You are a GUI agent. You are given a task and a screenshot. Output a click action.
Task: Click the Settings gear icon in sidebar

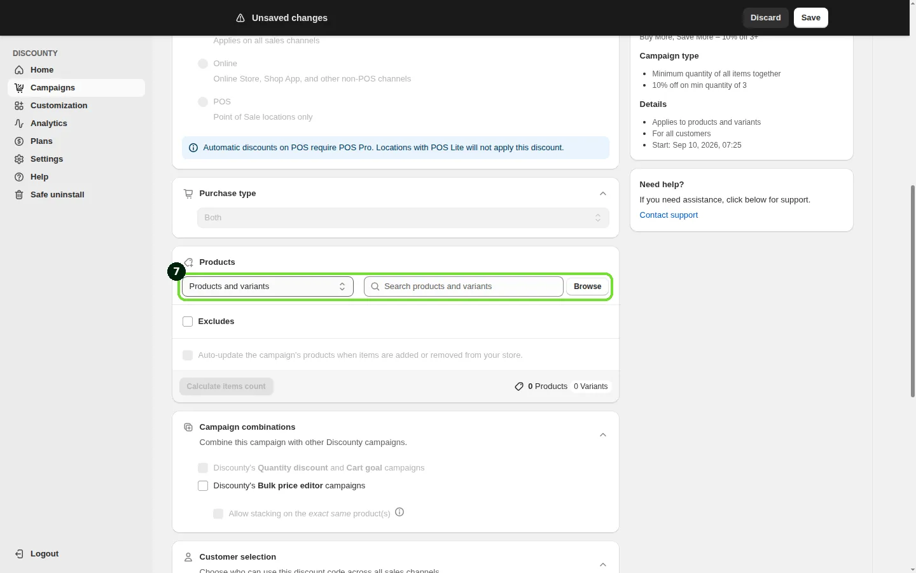[19, 159]
